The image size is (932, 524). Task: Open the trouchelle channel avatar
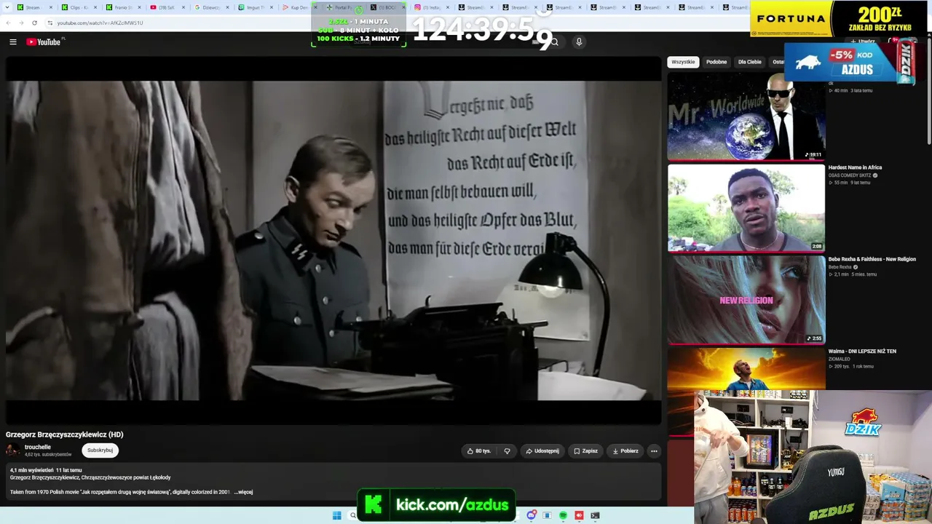(13, 450)
